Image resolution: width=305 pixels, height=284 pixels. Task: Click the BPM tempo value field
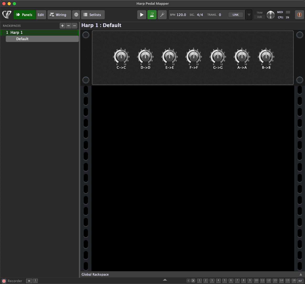(x=181, y=15)
